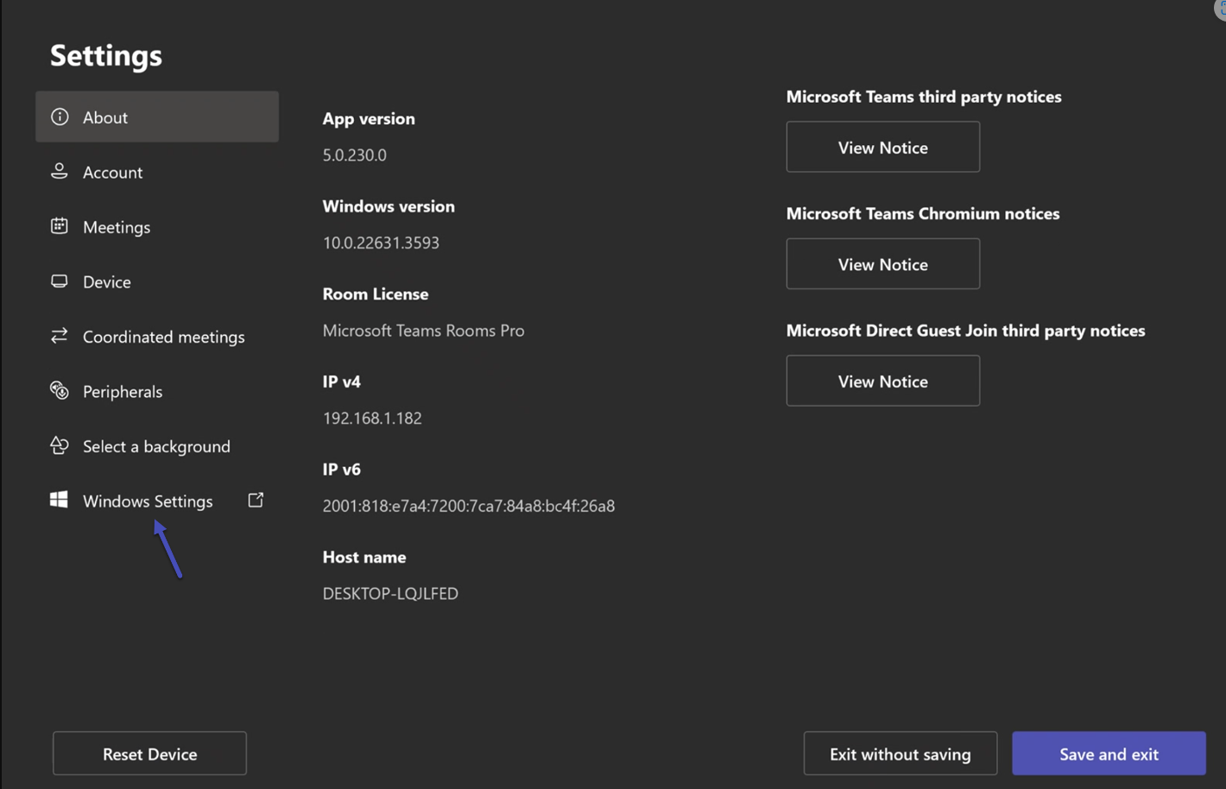
Task: Click the IP v4 label
Action: click(342, 382)
